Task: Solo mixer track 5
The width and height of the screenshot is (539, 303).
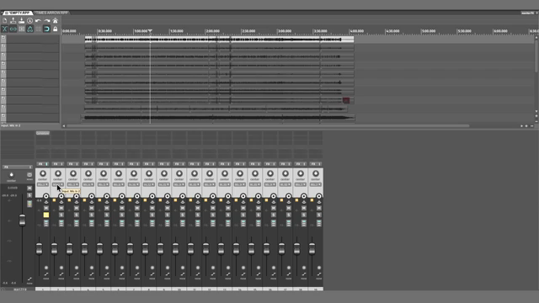Action: tap(107, 215)
